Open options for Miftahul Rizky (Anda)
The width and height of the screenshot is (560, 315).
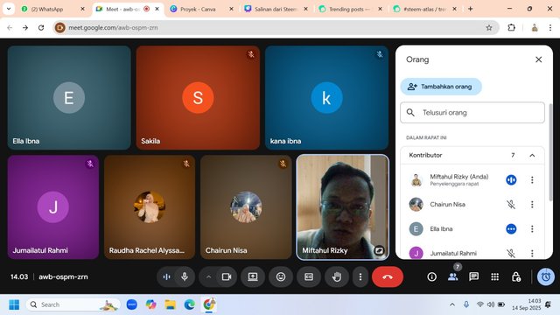(532, 180)
